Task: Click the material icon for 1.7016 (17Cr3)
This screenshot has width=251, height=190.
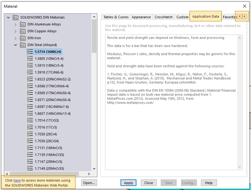Action: click(x=30, y=127)
